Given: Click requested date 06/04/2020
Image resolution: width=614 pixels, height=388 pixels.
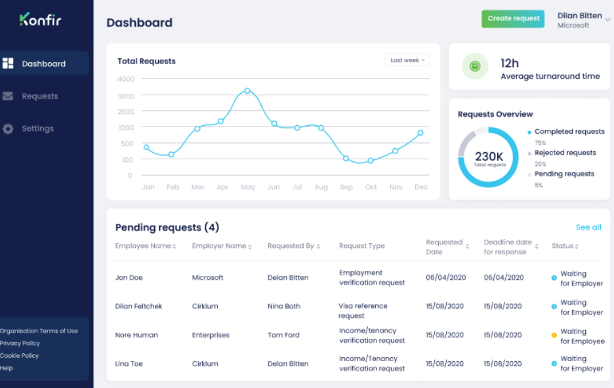Looking at the screenshot, I should (x=445, y=278).
